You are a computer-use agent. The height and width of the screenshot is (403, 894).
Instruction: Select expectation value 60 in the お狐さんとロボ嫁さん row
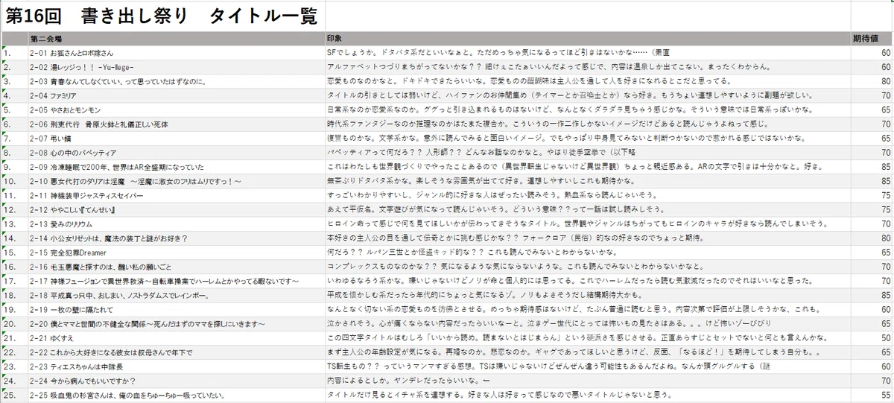872,53
